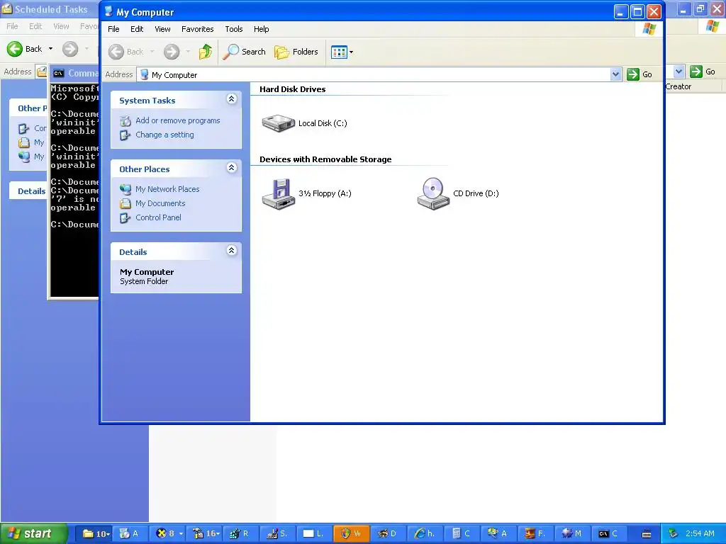726x544 pixels.
Task: Click the Start button
Action: tap(33, 533)
